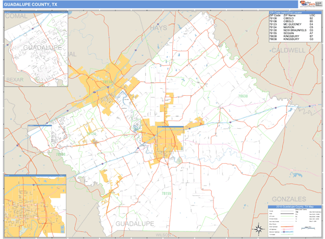Click the 'ZIP Name' column heading
The width and height of the screenshot is (325, 239).
289,15
